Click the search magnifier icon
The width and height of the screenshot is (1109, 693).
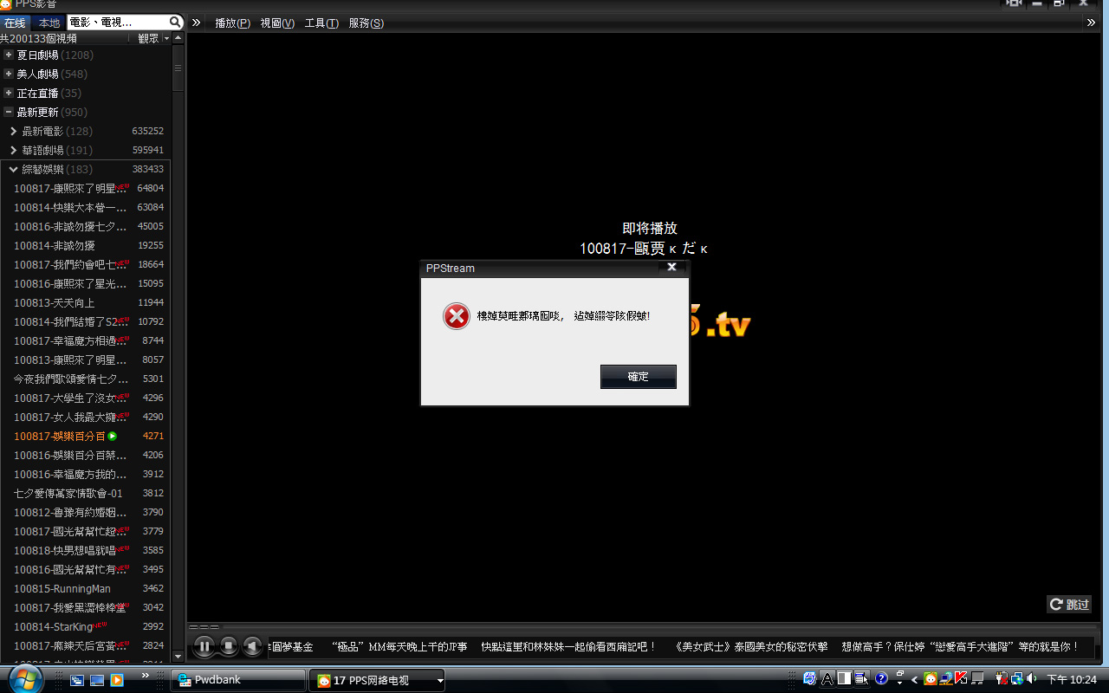tap(175, 22)
